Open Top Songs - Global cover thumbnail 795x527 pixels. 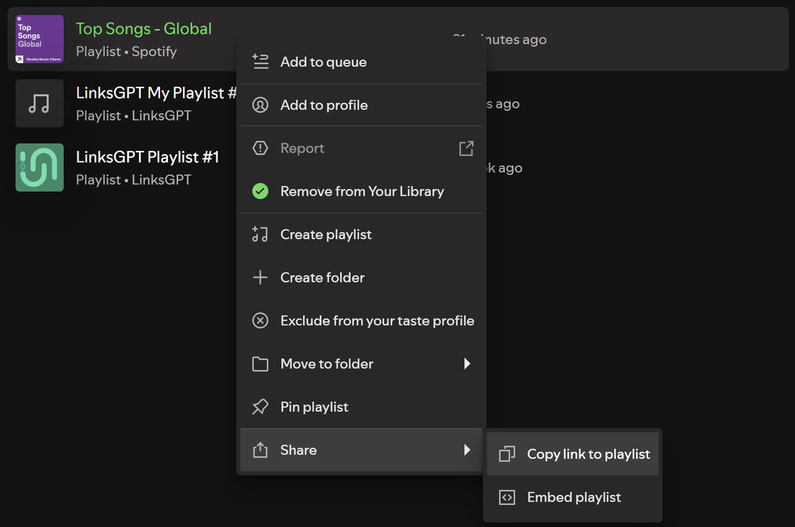(x=40, y=39)
